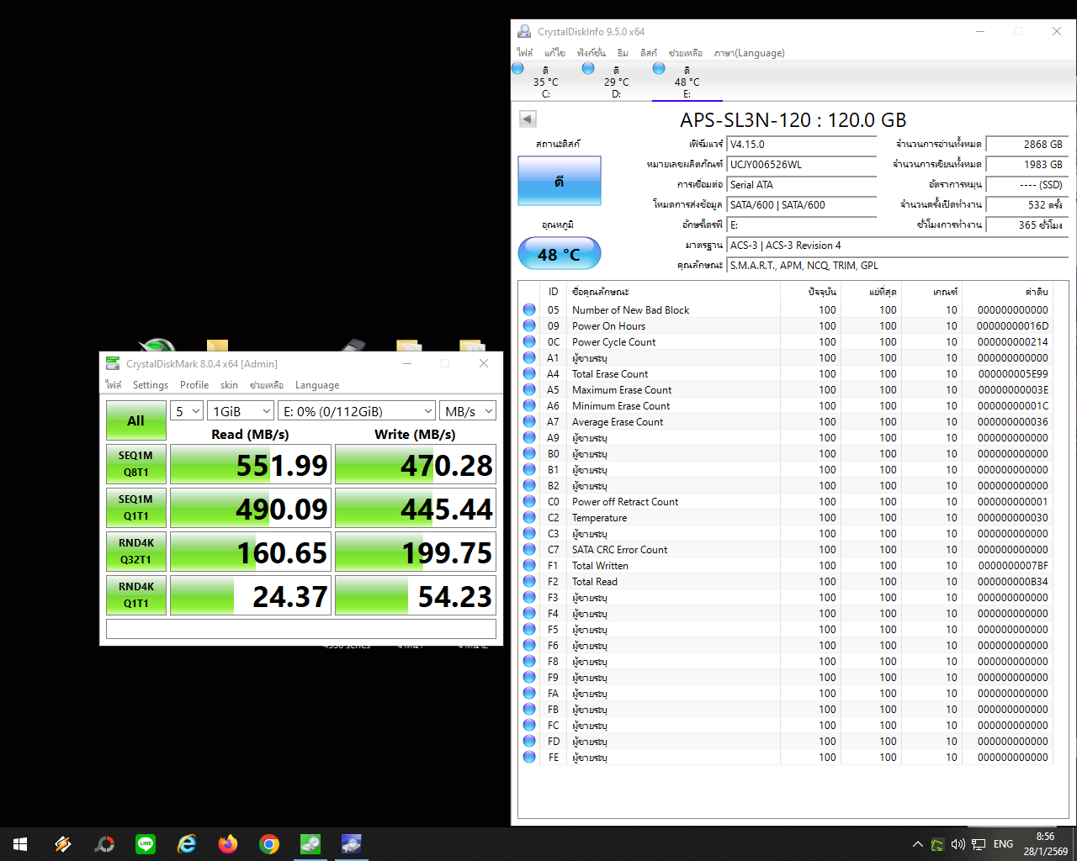Click the blue disk health status box
This screenshot has height=861, width=1077.
click(x=559, y=181)
